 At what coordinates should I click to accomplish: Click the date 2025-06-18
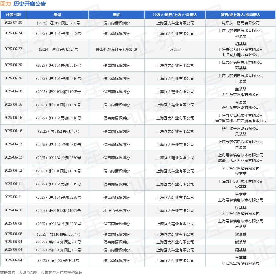13,91
